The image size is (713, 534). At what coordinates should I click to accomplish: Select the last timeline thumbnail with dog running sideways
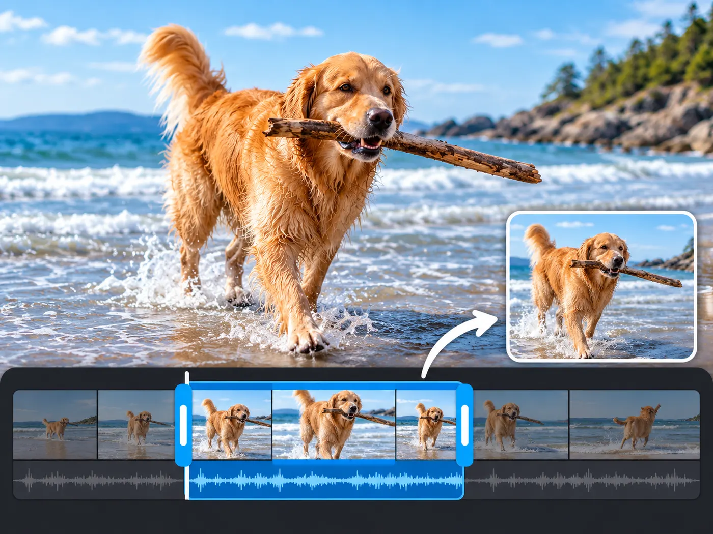tap(635, 425)
